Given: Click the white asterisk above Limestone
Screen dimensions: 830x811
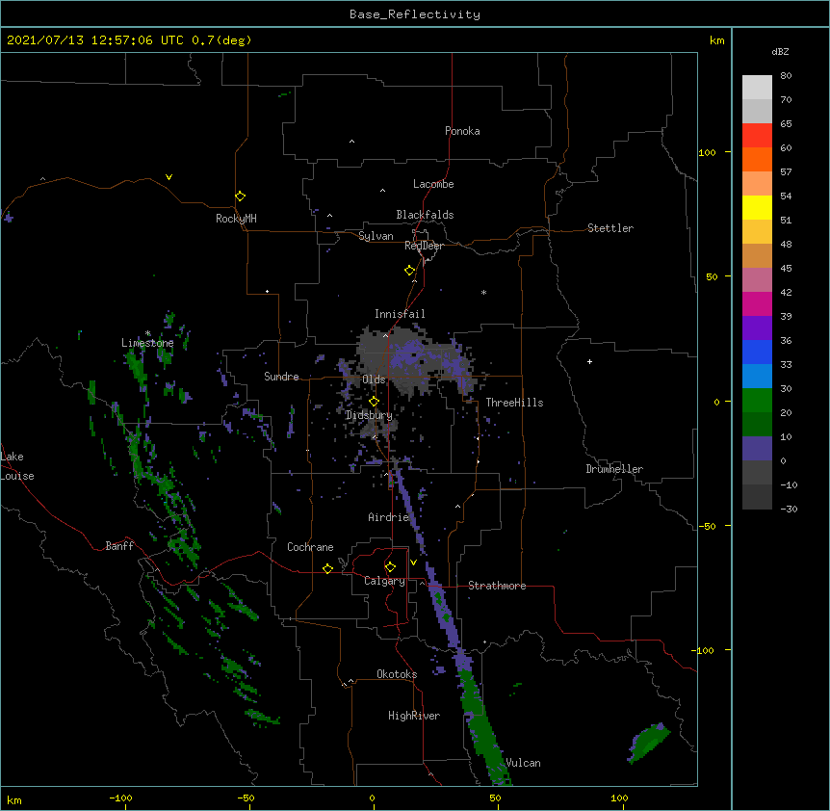Looking at the screenshot, I should [x=148, y=333].
